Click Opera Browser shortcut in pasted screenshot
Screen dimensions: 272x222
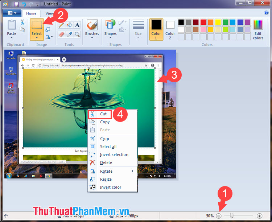click(11, 88)
